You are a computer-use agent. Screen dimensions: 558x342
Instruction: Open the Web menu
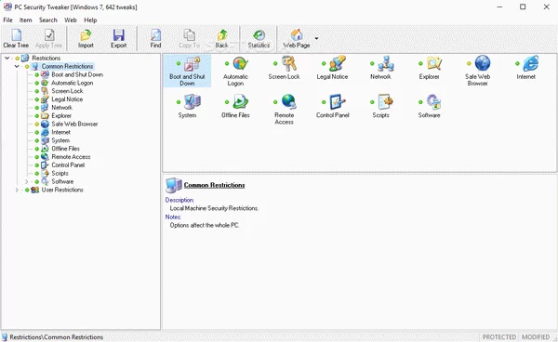click(x=71, y=20)
